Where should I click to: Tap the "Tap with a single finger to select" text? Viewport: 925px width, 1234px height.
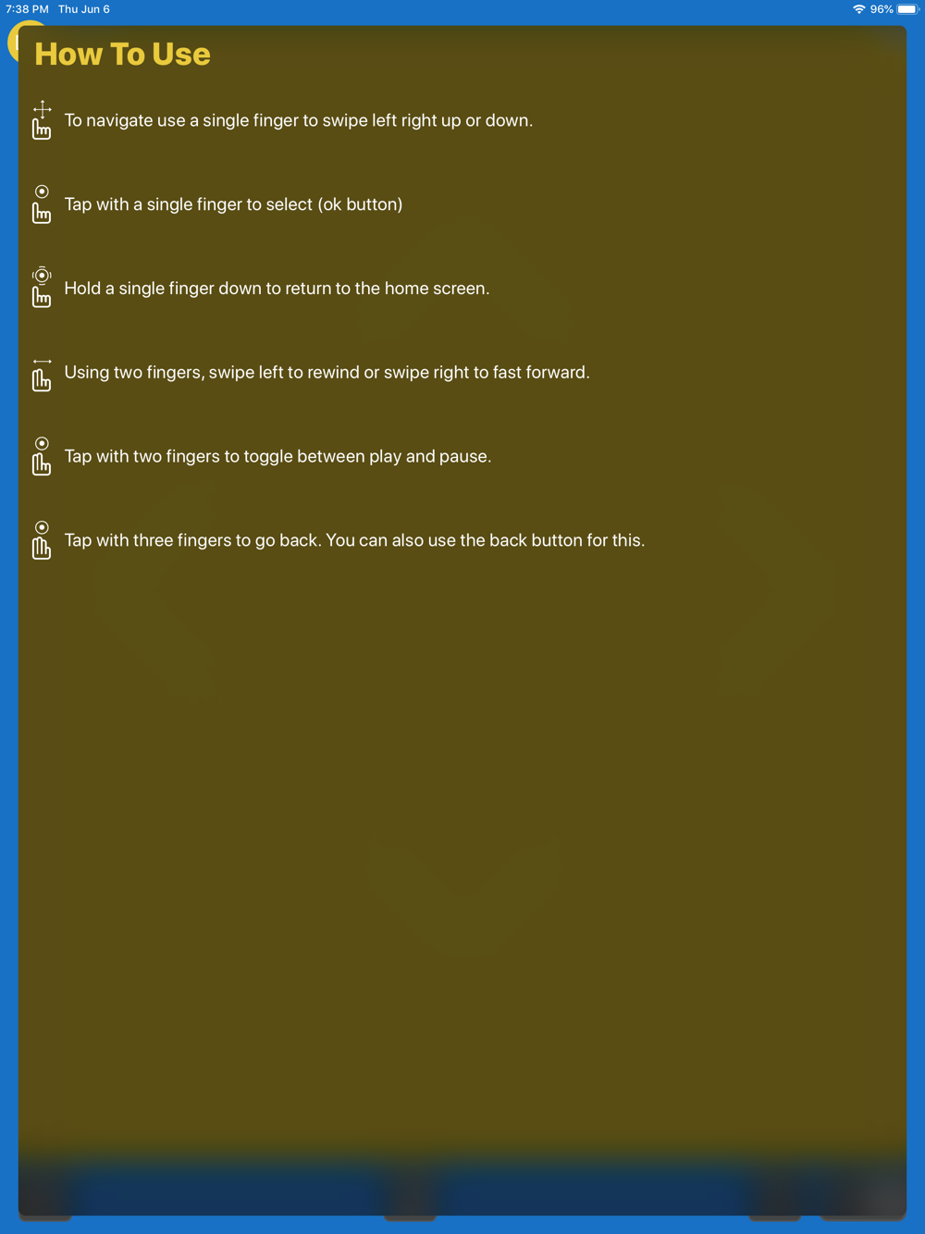(x=233, y=204)
